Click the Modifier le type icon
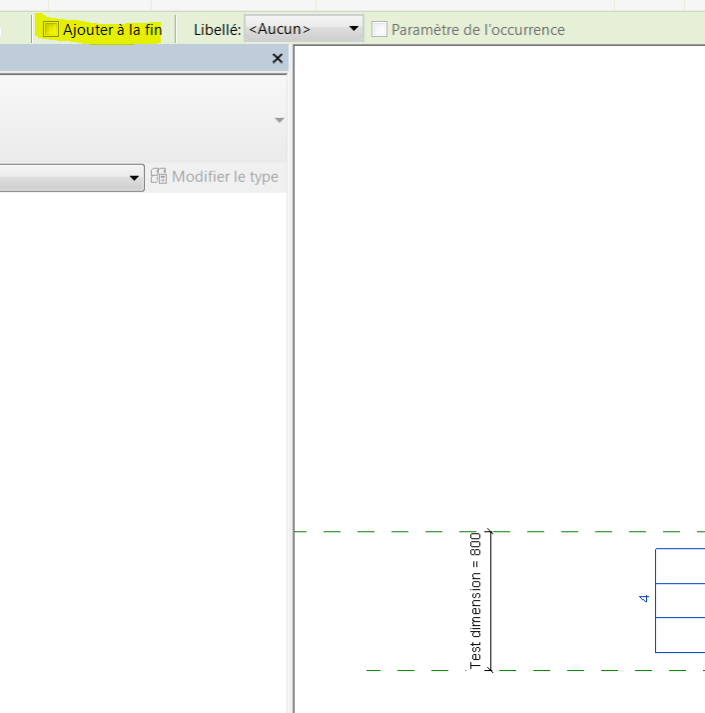The image size is (705, 713). (159, 177)
